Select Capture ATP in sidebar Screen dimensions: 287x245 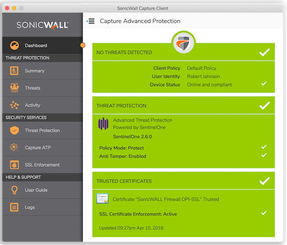[43, 147]
